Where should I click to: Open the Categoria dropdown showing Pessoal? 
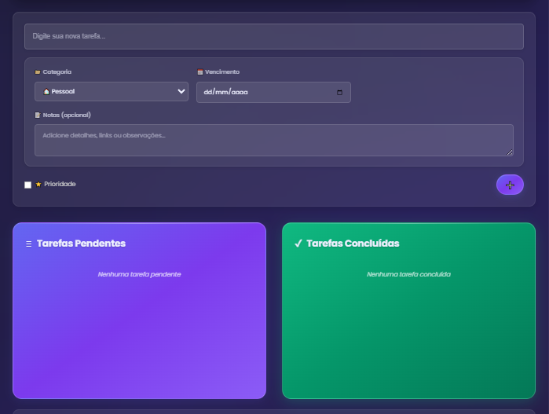pos(112,91)
